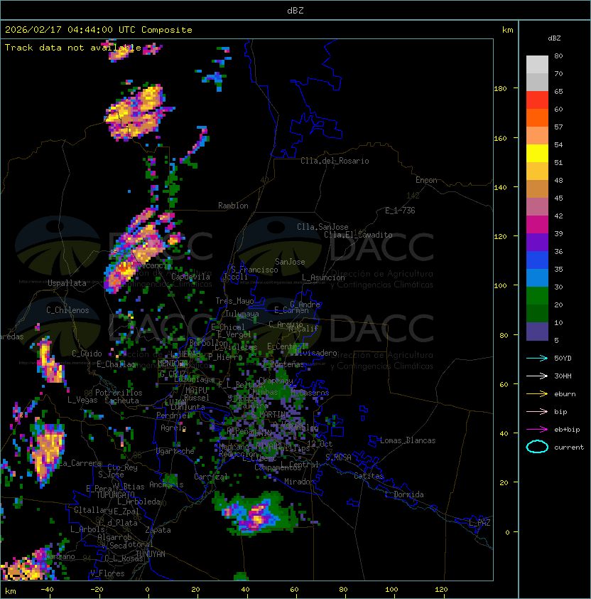
Task: Pick the purple 36-39 dBZ swatch
Action: point(537,242)
